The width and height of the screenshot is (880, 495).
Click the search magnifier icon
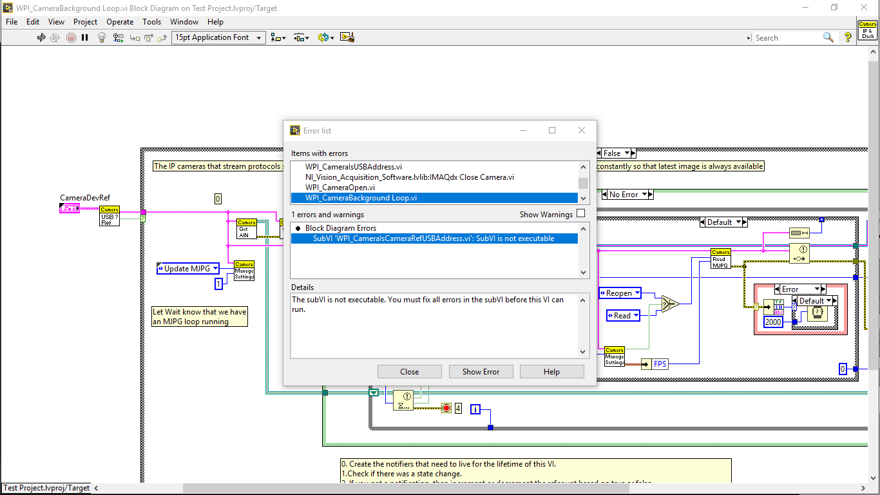(x=828, y=37)
